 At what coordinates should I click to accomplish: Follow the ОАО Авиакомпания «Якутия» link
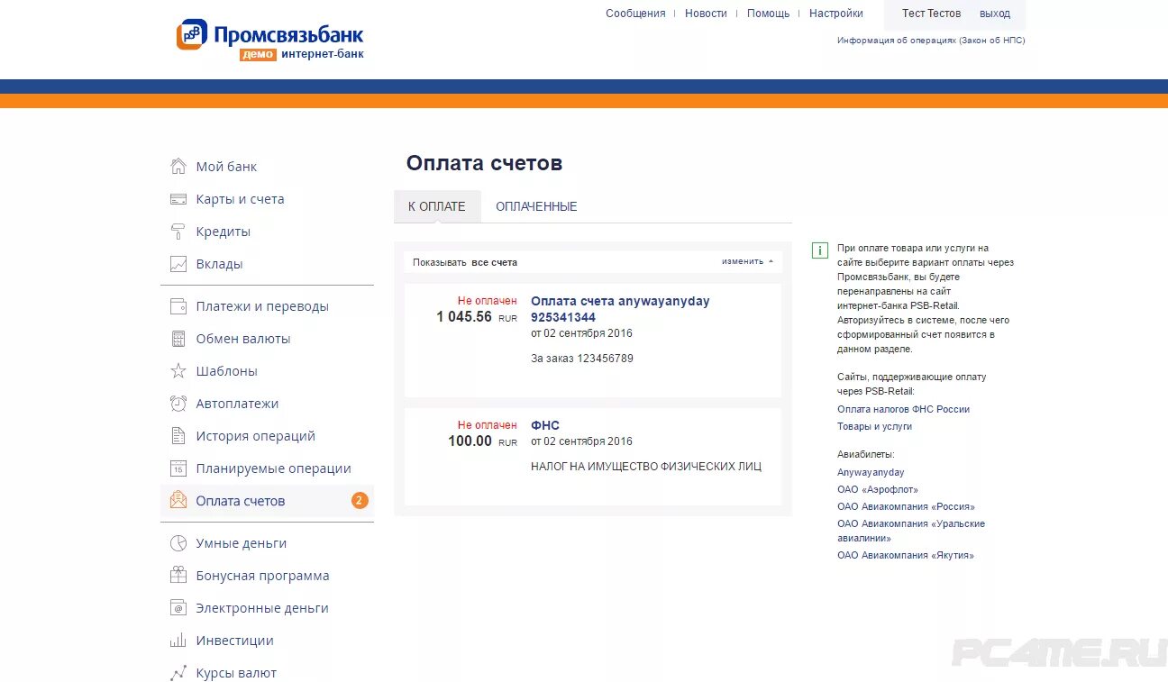(x=905, y=555)
